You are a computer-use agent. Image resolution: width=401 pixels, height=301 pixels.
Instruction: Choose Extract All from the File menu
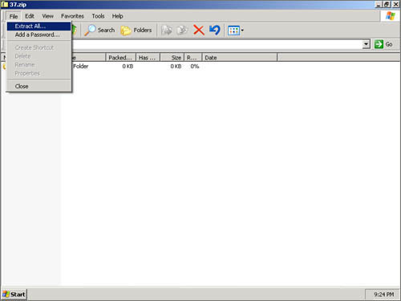point(38,26)
